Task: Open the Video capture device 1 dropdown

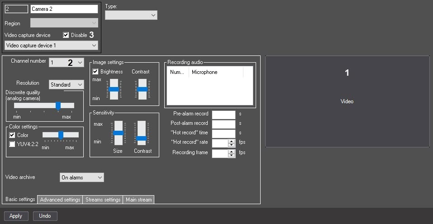Action: tap(52, 46)
